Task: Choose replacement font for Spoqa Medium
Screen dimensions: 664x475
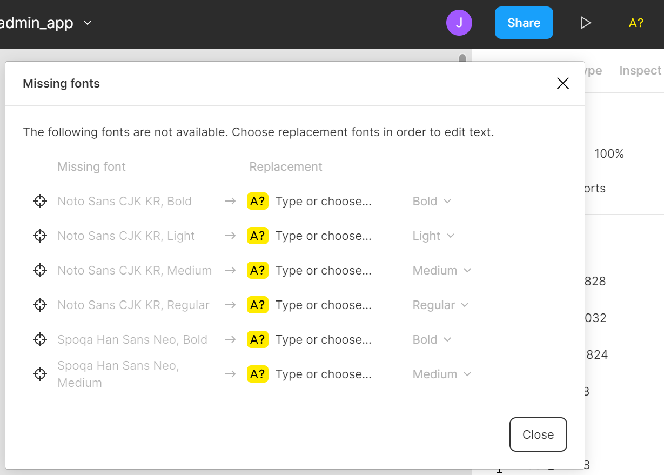Action: point(324,374)
